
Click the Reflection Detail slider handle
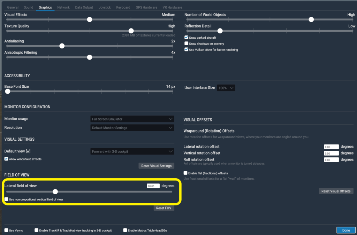pos(220,31)
